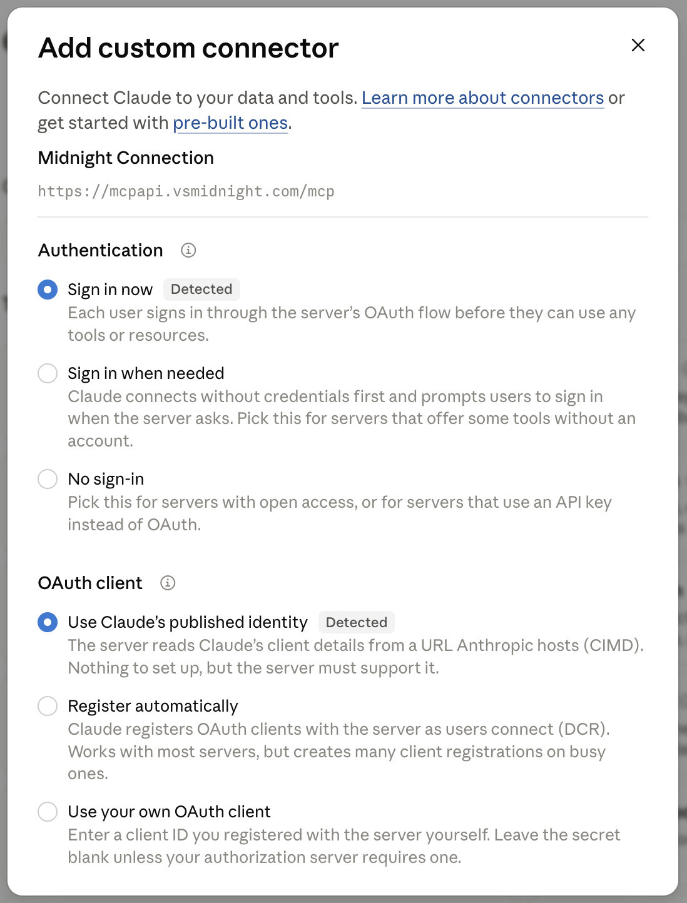
Task: Select Use your own OAuth client
Action: 48,812
